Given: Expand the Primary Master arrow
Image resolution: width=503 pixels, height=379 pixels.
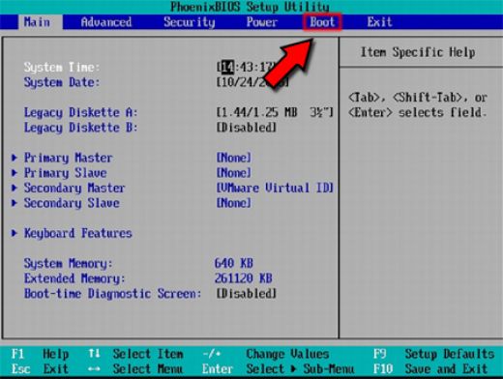Looking at the screenshot, I should pyautogui.click(x=15, y=158).
